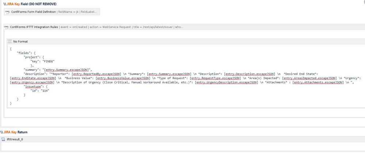This screenshot has height=153, width=365.
Task: Click the "summary" line in the JSON
Action: (x=58, y=70)
